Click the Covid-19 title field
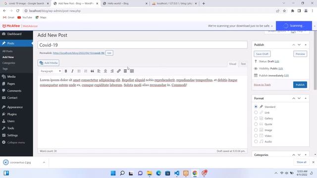Viewport: 317px width, 178px height. [x=142, y=45]
